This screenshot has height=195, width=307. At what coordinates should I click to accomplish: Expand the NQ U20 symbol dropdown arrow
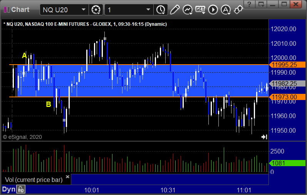84,10
